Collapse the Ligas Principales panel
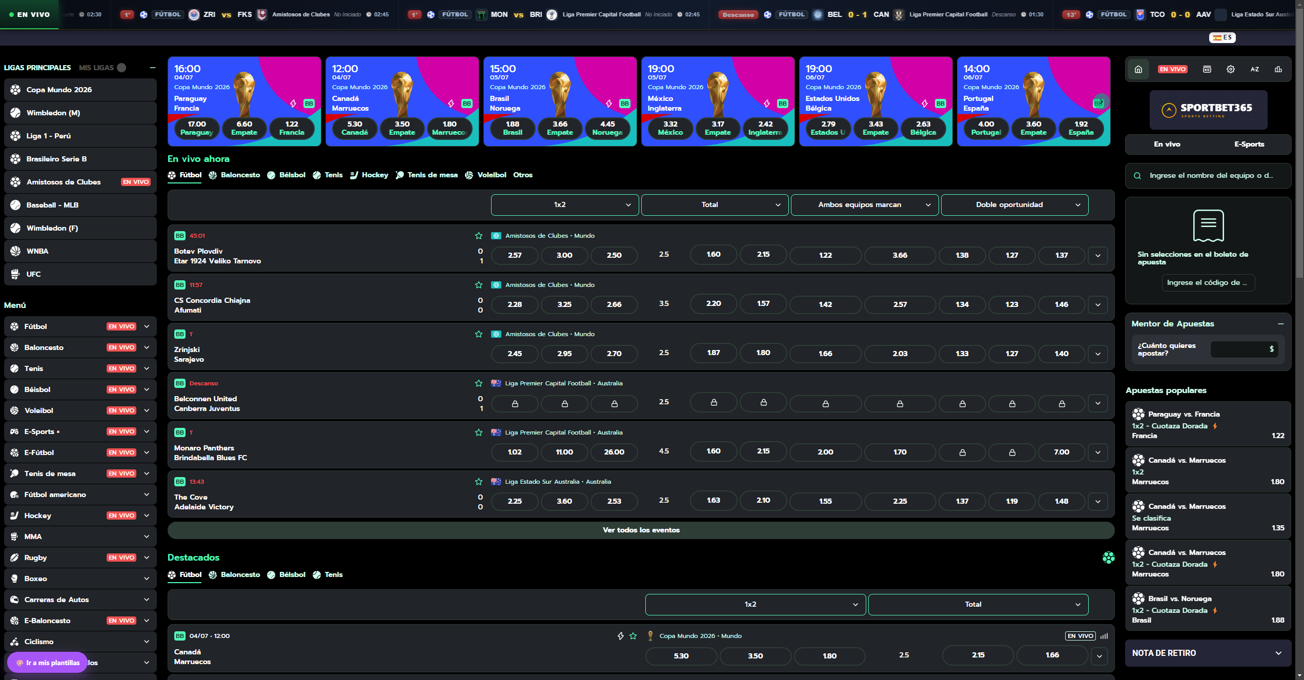This screenshot has width=1304, height=680. pyautogui.click(x=152, y=68)
